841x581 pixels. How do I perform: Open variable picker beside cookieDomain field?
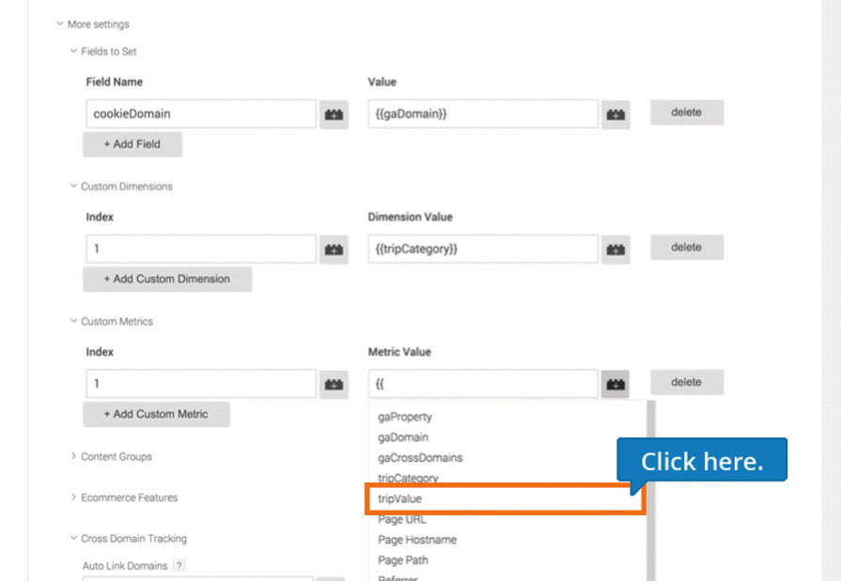pyautogui.click(x=334, y=115)
